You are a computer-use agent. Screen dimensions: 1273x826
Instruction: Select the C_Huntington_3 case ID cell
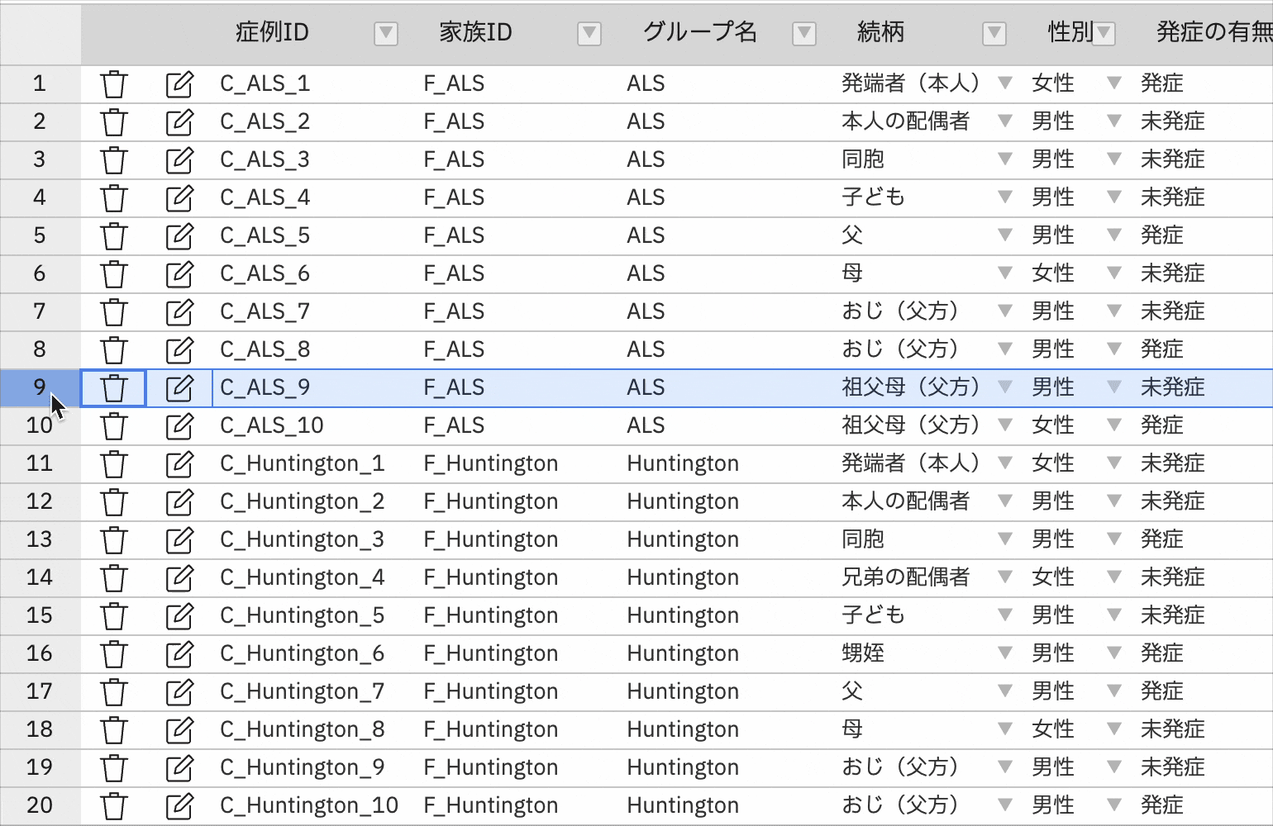(303, 539)
